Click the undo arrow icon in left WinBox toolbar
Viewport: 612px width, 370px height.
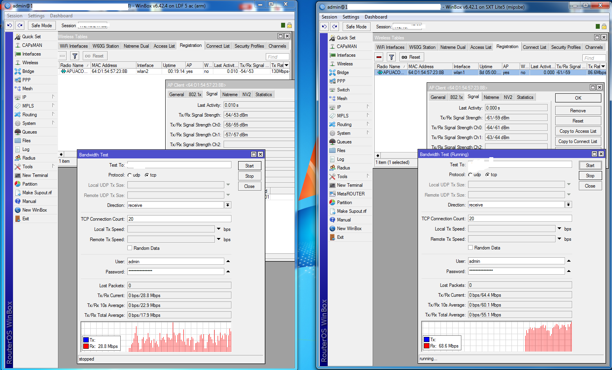[x=10, y=26]
